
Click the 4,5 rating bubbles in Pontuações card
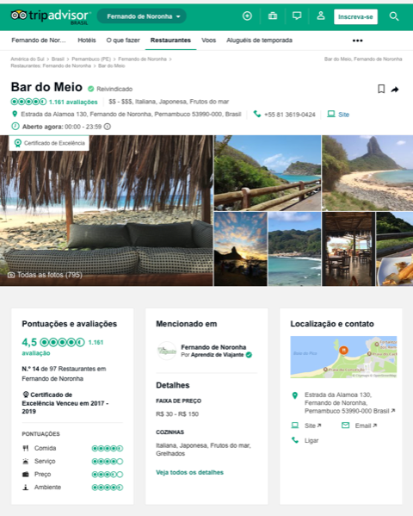62,342
